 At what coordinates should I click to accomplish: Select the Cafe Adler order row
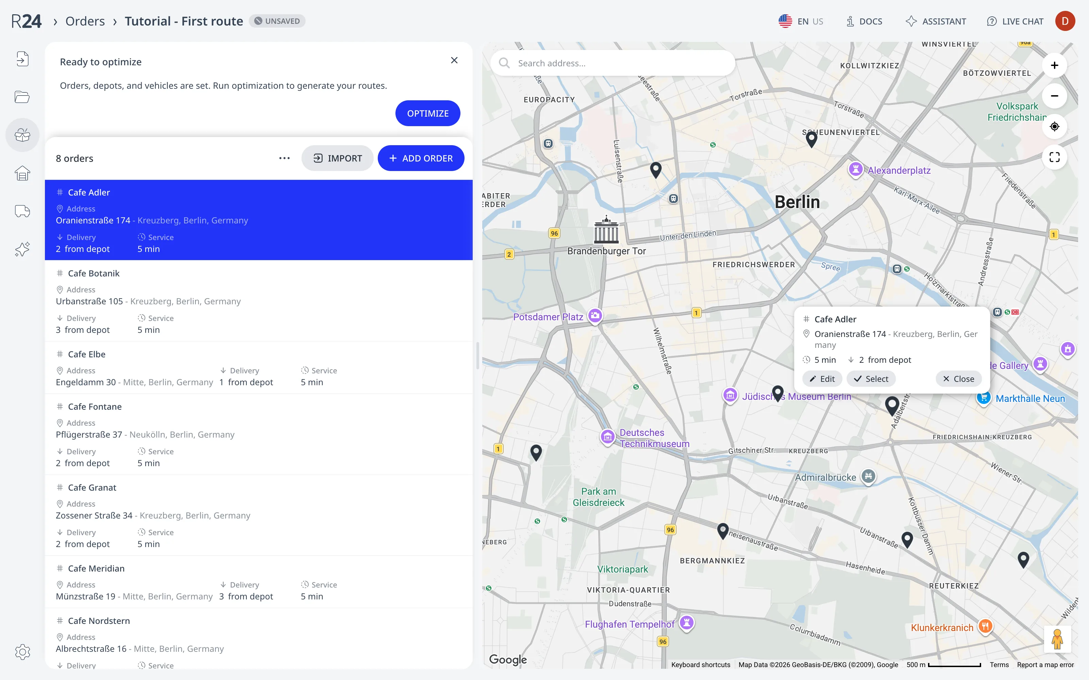259,220
